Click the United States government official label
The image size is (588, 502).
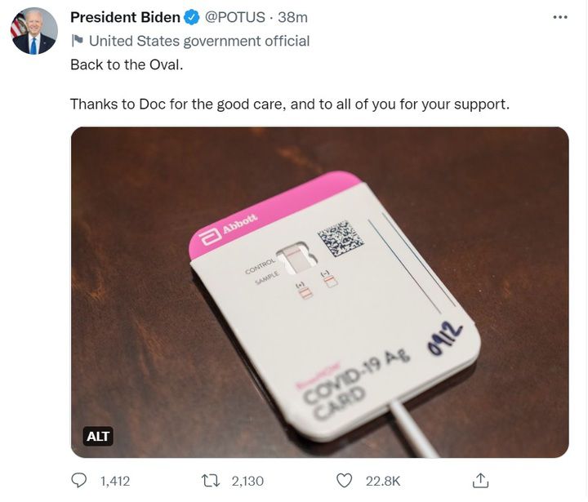198,41
